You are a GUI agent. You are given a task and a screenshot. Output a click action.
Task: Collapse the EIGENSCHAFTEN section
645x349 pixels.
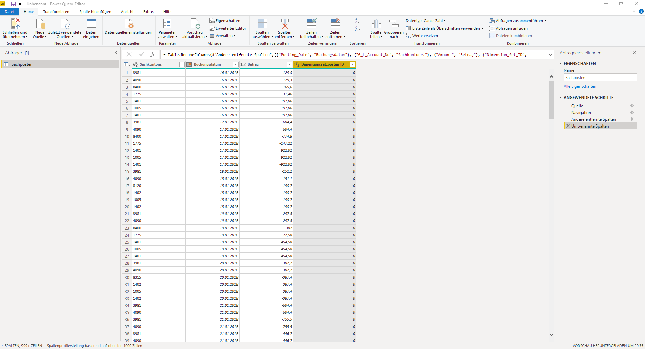pos(560,63)
